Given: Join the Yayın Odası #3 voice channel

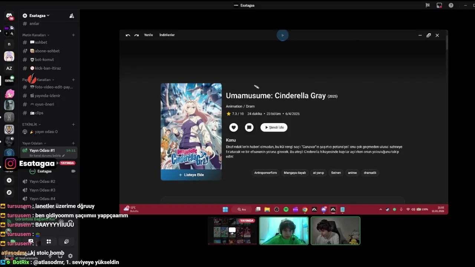Looking at the screenshot, I should tap(49, 190).
